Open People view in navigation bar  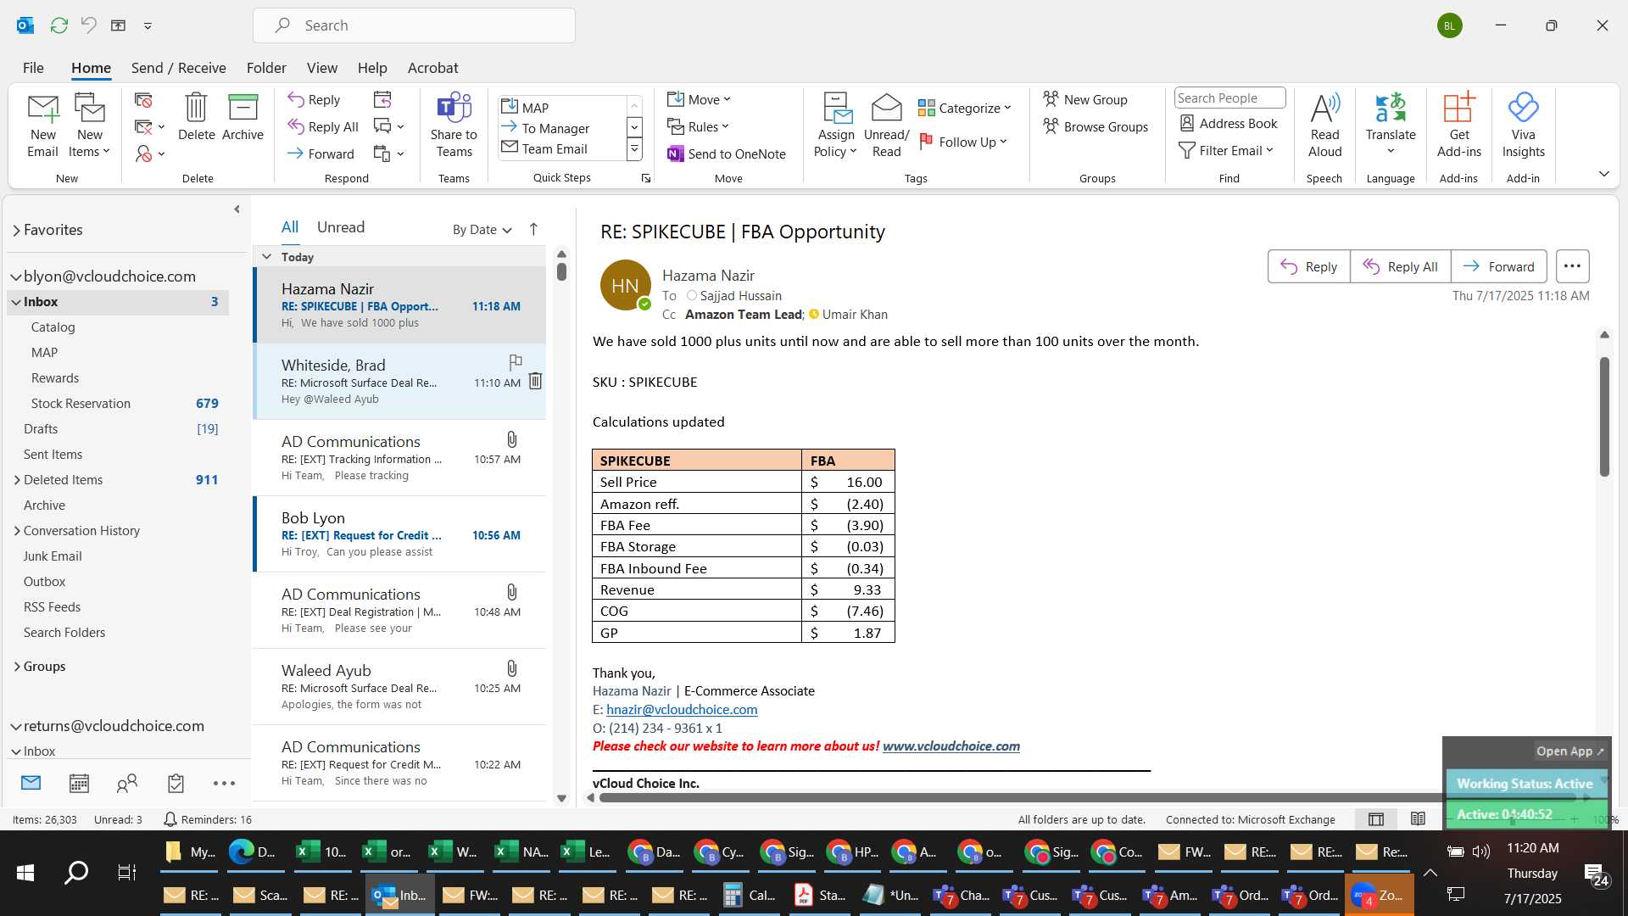coord(127,783)
